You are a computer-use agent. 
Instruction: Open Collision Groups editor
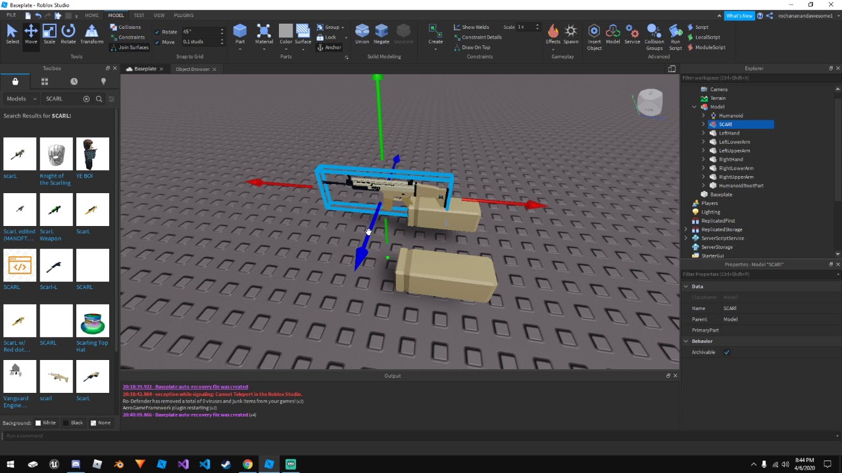coord(654,37)
